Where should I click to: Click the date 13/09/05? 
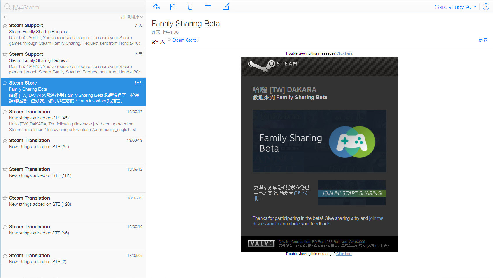point(135,256)
